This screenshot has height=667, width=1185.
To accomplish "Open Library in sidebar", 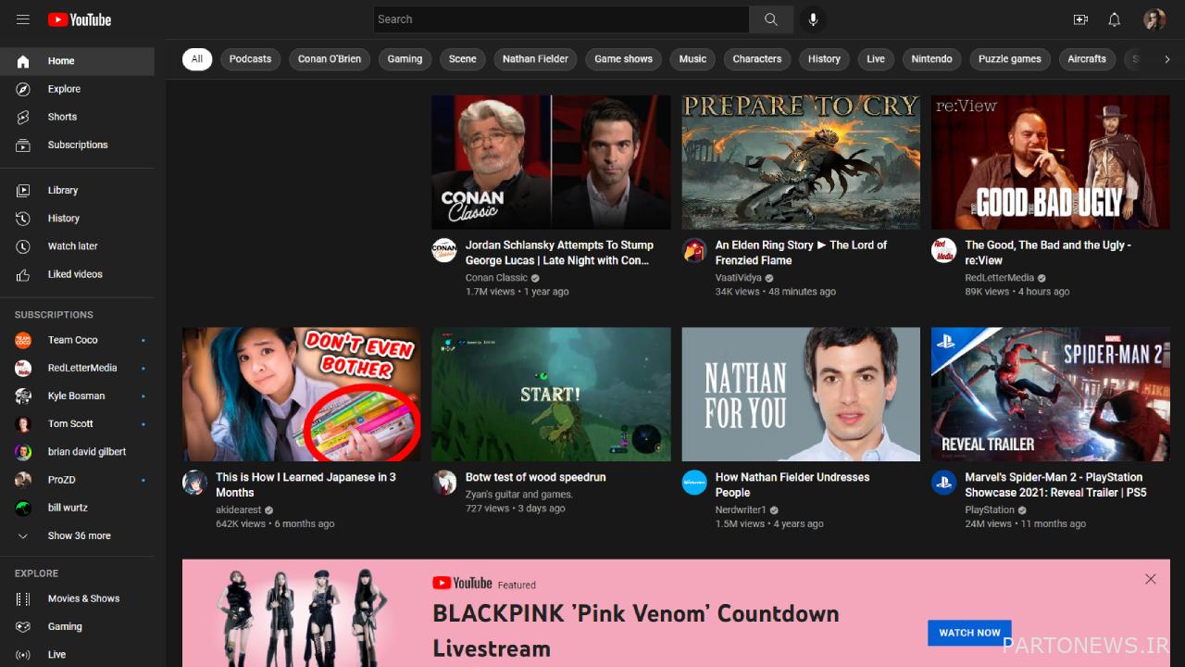I will (77, 190).
